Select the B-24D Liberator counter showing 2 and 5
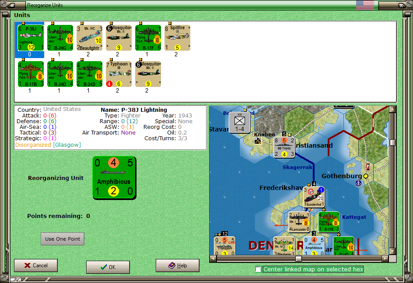Screen dimensions: 413x283 [89, 74]
